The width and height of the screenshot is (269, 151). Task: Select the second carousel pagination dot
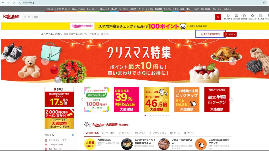pyautogui.click(x=148, y=116)
